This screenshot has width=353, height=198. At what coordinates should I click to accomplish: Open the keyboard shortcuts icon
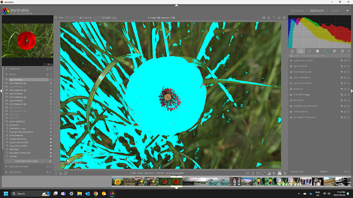[279, 18]
